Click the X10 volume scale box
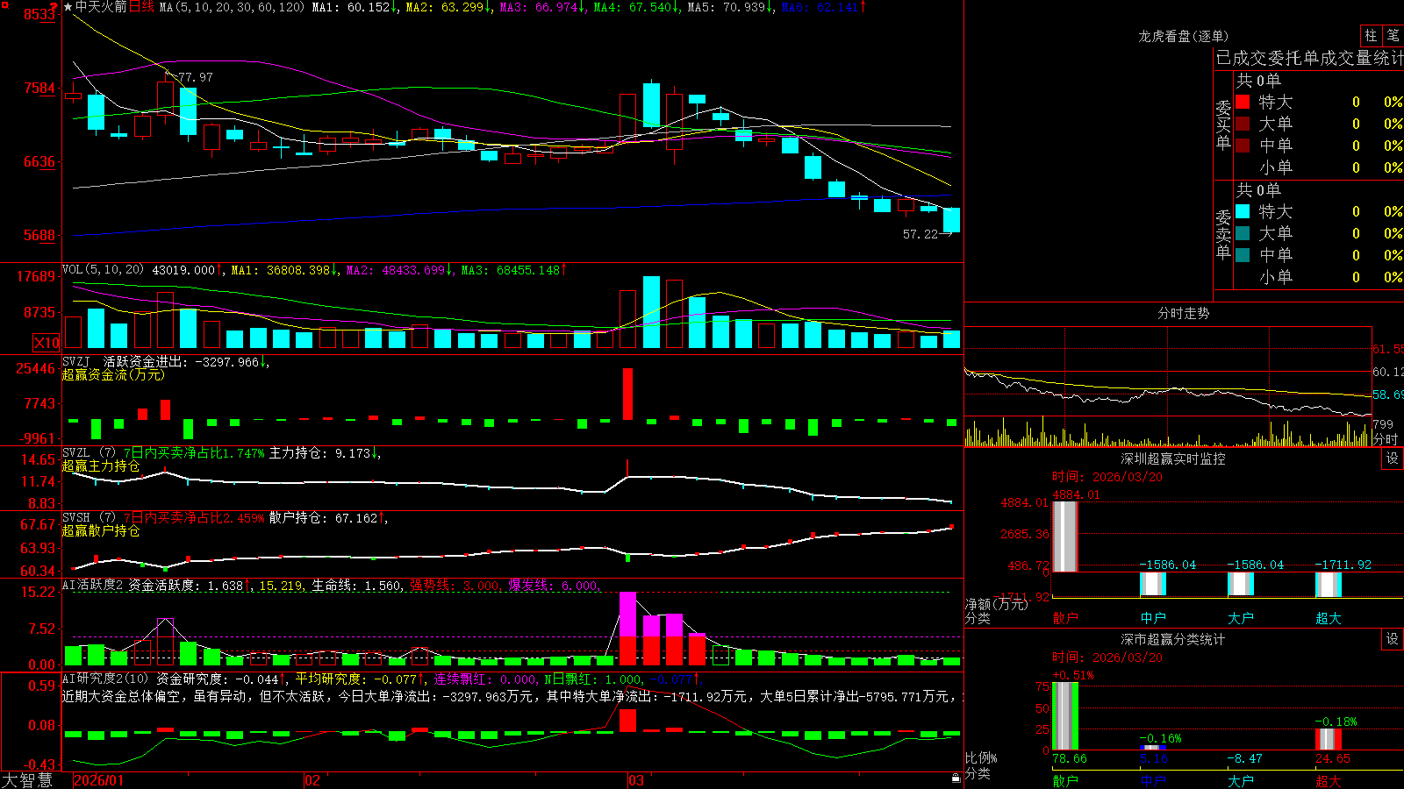 click(x=47, y=343)
